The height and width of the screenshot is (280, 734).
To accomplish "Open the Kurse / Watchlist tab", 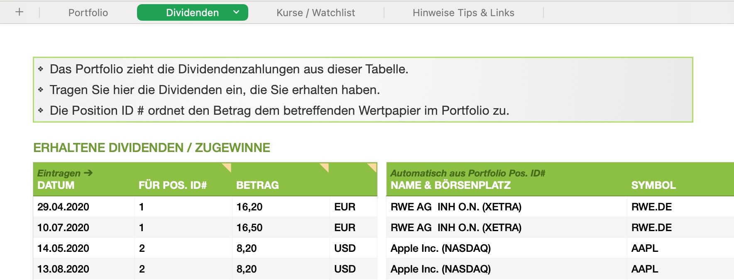I will click(316, 13).
